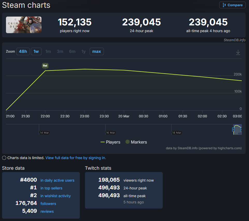The height and width of the screenshot is (221, 249).
Task: Click the 23:00 axis label
Action: 84,116
